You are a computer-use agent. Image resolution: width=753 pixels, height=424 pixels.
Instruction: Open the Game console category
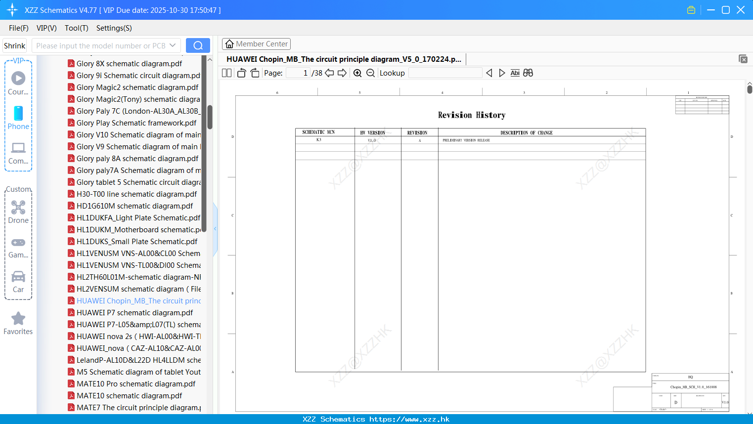coord(18,247)
